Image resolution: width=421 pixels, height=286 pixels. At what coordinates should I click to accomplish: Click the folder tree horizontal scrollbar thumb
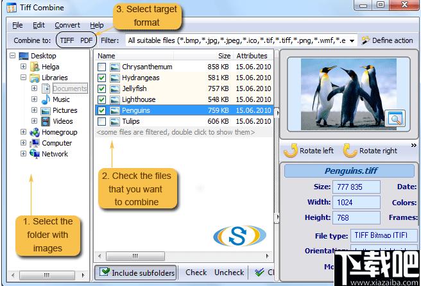pos(47,275)
